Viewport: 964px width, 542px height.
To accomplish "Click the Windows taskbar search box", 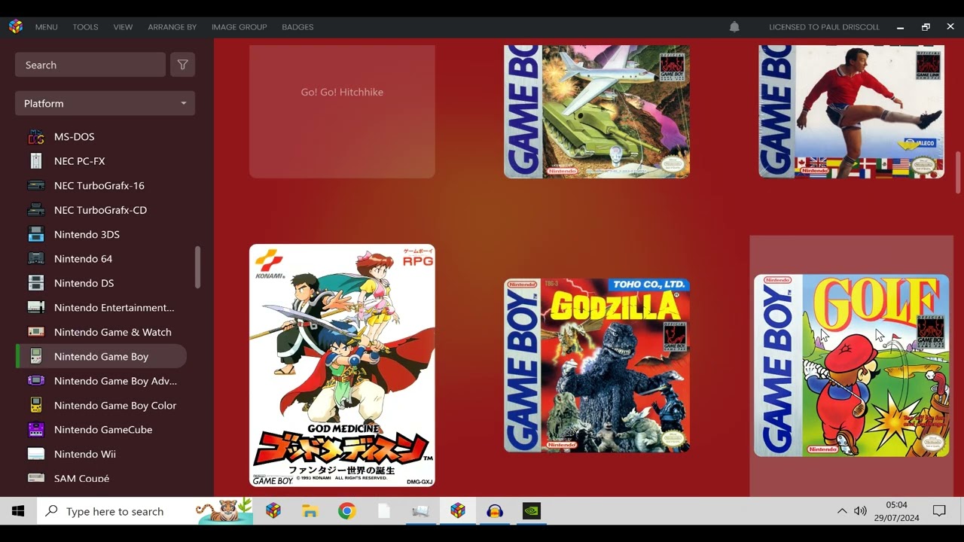I will click(x=145, y=511).
